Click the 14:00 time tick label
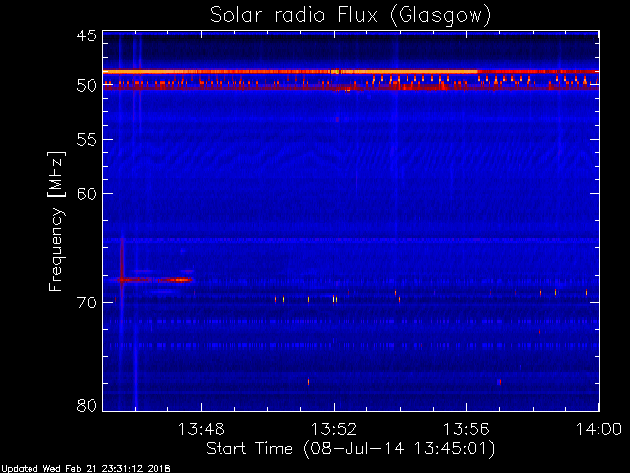630x473 pixels. [598, 430]
